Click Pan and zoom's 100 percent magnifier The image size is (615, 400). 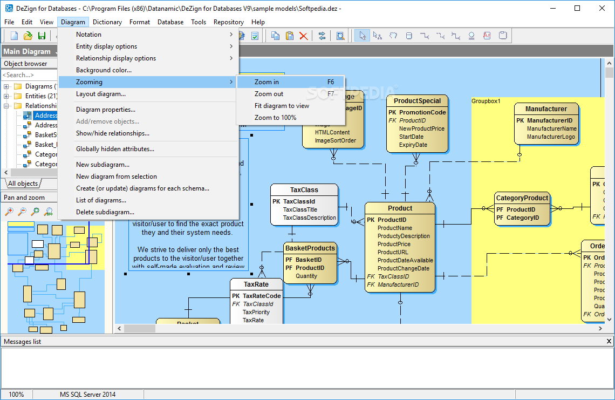[x=49, y=212]
